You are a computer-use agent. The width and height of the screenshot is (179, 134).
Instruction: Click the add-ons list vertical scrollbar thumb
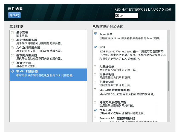(x=169, y=76)
